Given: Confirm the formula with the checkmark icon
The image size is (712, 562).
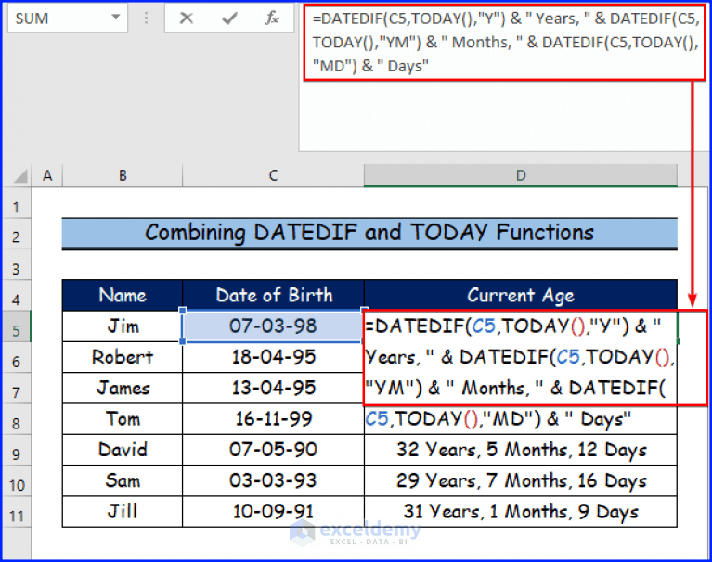Looking at the screenshot, I should pyautogui.click(x=229, y=19).
